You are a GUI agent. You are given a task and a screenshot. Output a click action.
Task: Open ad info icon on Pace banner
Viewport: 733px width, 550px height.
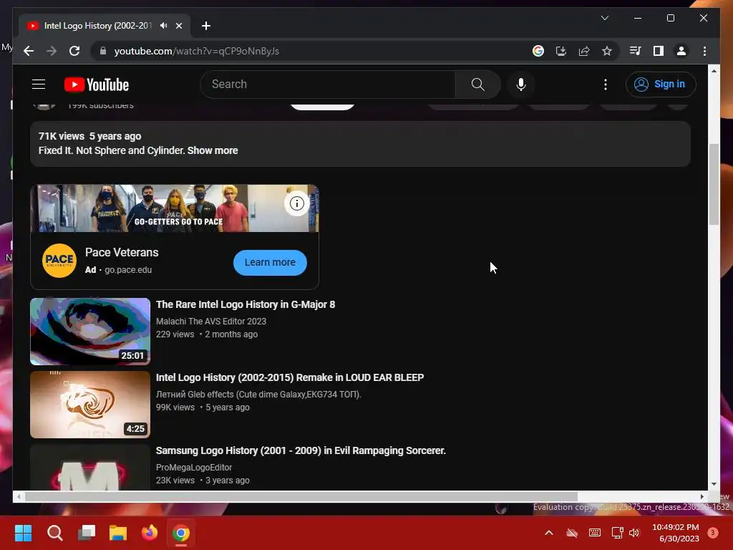click(297, 203)
